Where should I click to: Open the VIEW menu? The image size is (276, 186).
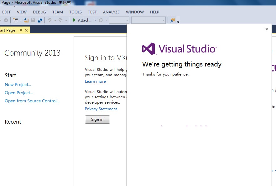pos(22,12)
